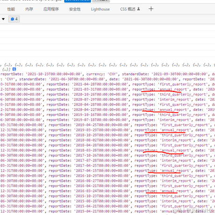Screen dimensions: 215x215
Task: Click reportDate value '2020-10-26T00:00:00+08:00'
Action: coord(100,94)
